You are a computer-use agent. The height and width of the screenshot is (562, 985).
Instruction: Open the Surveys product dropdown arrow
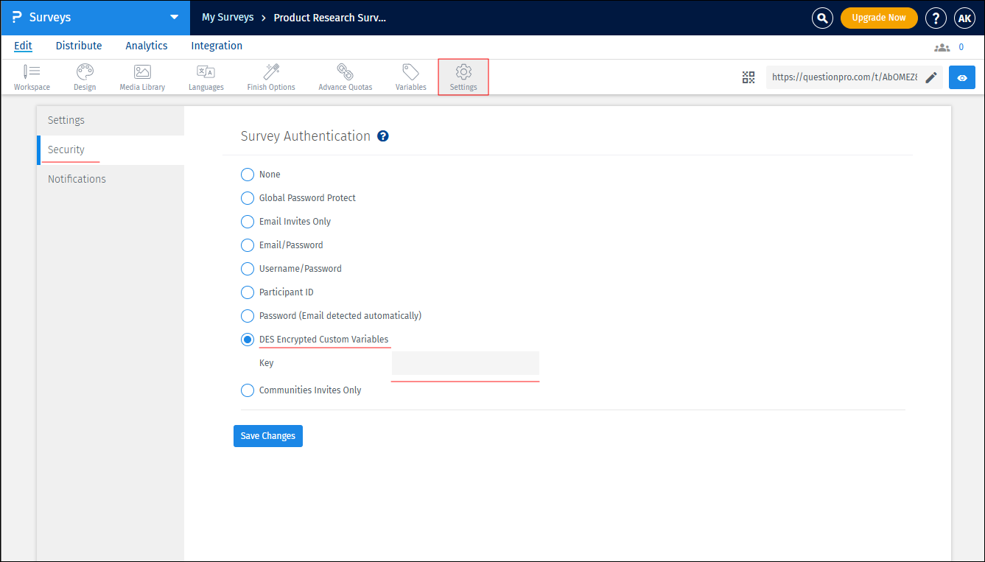[x=173, y=17]
